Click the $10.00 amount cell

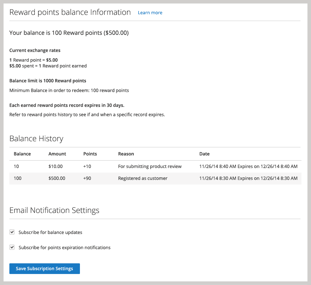coord(55,166)
